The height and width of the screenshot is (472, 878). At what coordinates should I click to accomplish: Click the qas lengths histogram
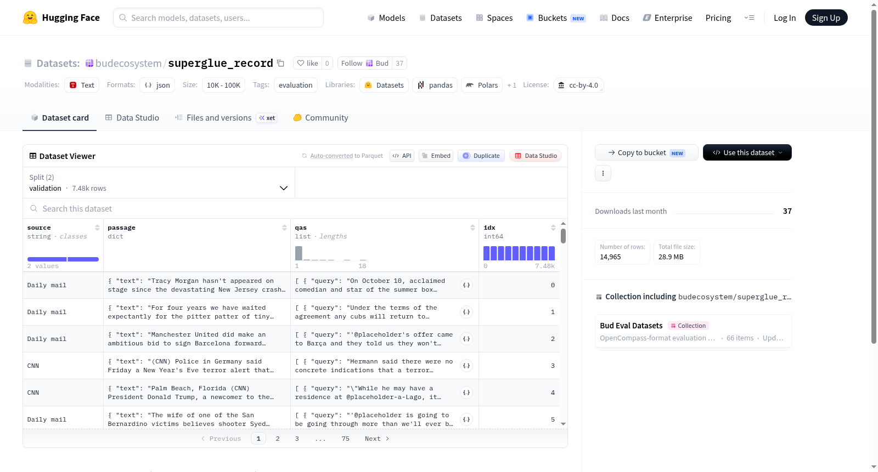point(331,253)
